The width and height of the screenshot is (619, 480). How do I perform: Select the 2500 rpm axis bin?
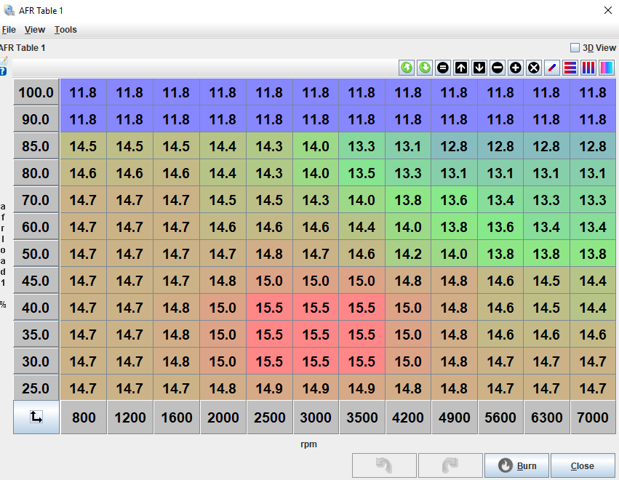(x=269, y=417)
